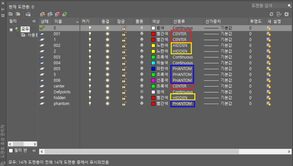
Task: Click in the layer search field
Action: [269, 6]
